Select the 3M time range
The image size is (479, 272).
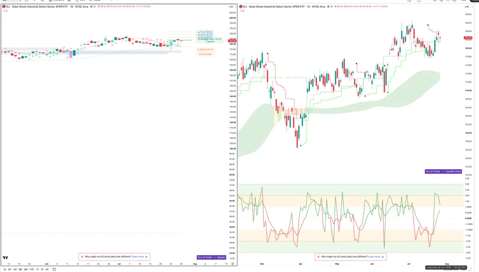[x=20, y=270]
